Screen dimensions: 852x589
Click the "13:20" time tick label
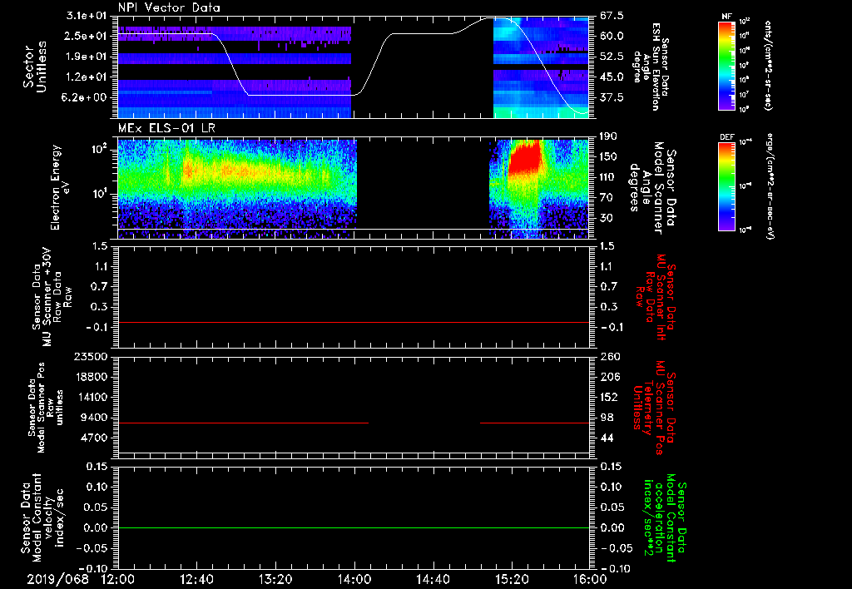(x=275, y=580)
